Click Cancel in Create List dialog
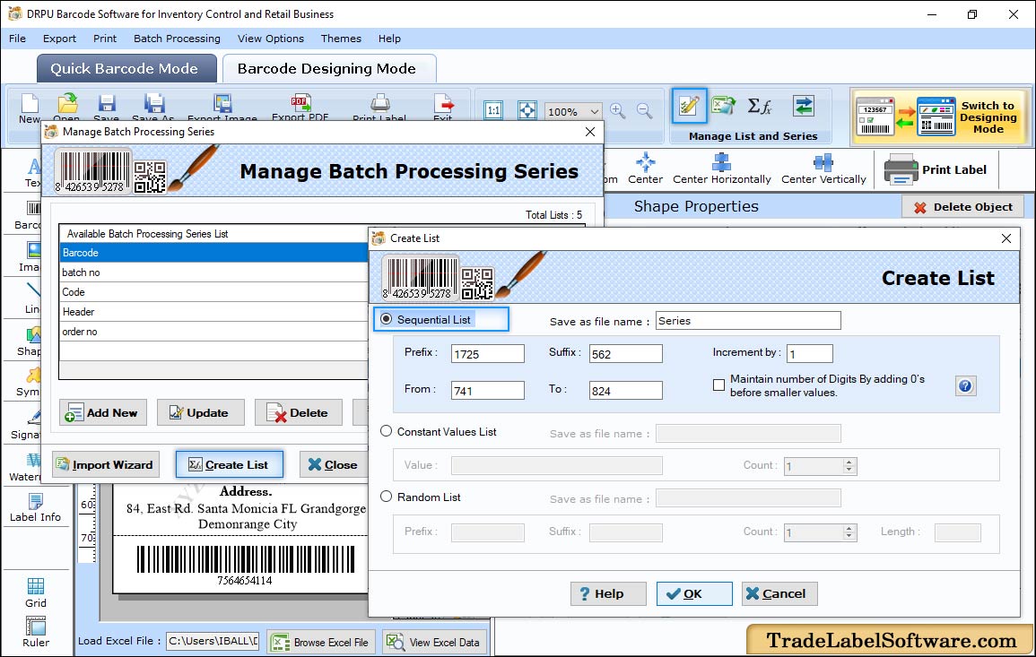1036x657 pixels. [779, 593]
